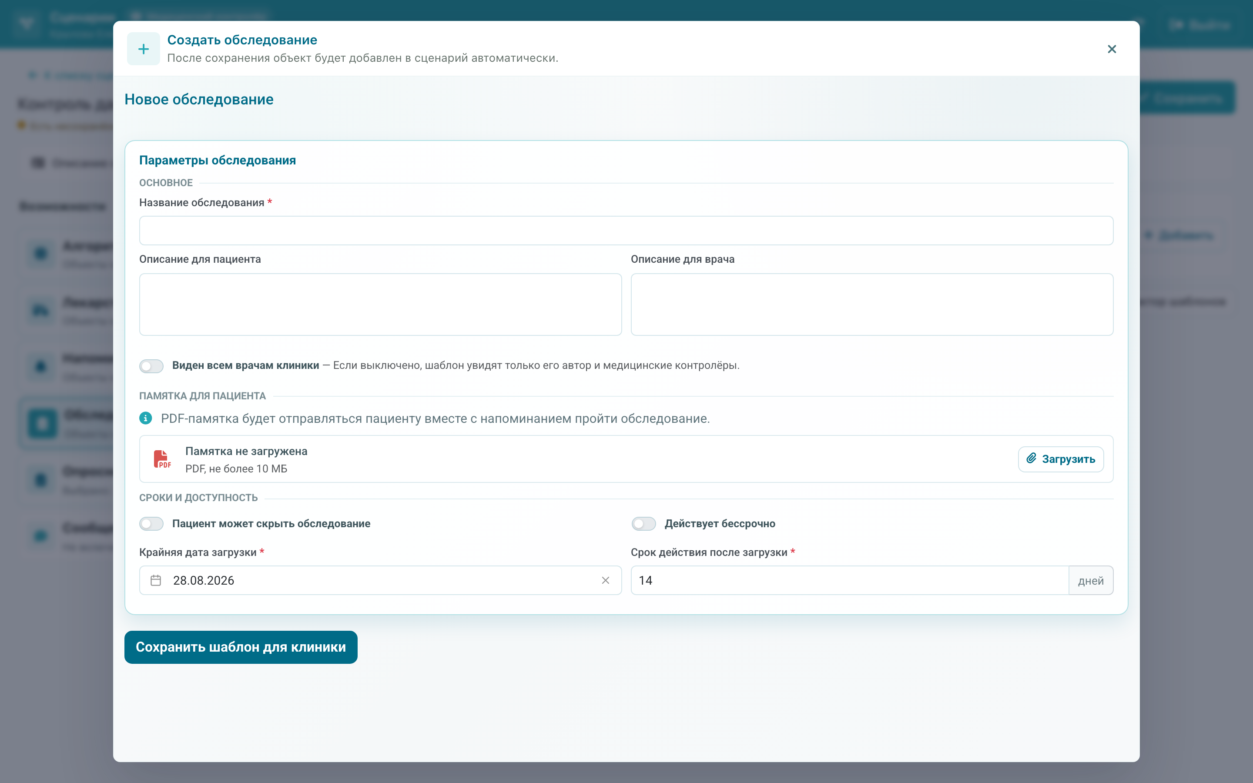Upload a memo with Загрузить button

(1061, 459)
